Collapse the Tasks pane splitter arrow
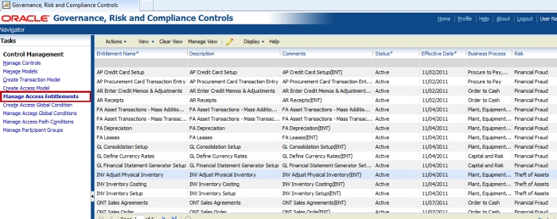The height and width of the screenshot is (219, 557). pyautogui.click(x=93, y=196)
